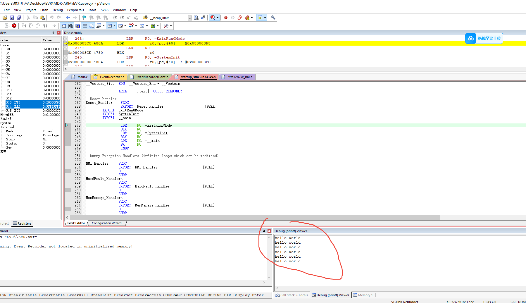The image size is (526, 303).
Task: Click the Open file toolbar icon
Action: point(5,18)
